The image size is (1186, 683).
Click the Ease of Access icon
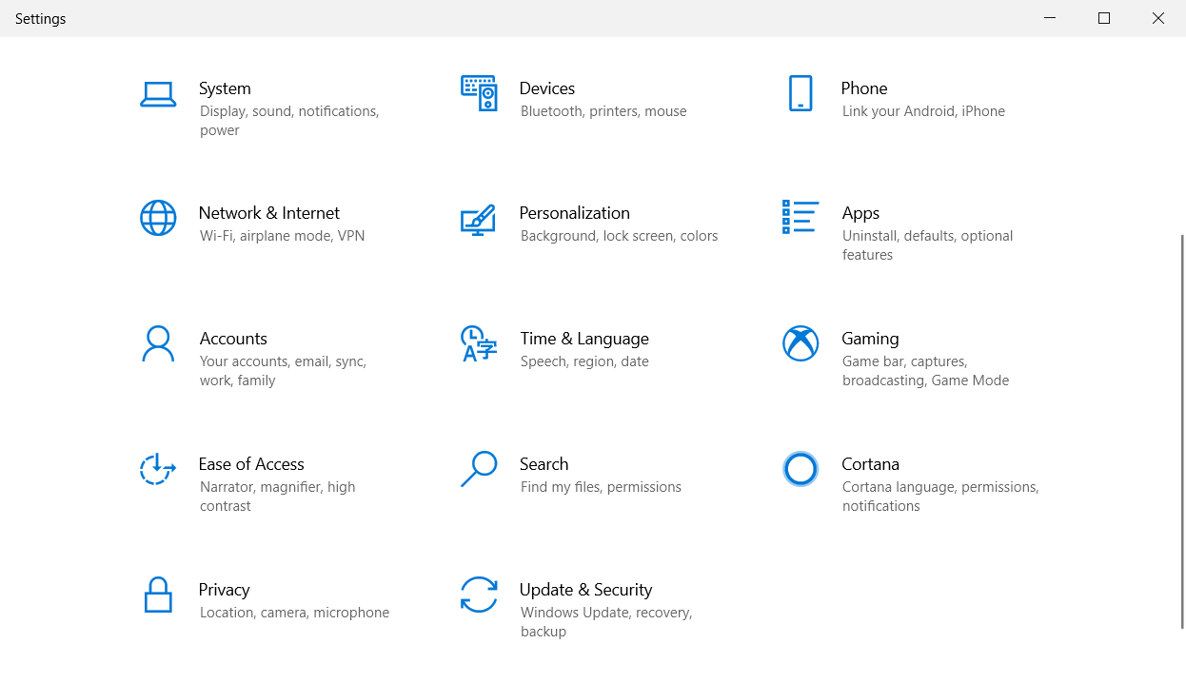[158, 469]
